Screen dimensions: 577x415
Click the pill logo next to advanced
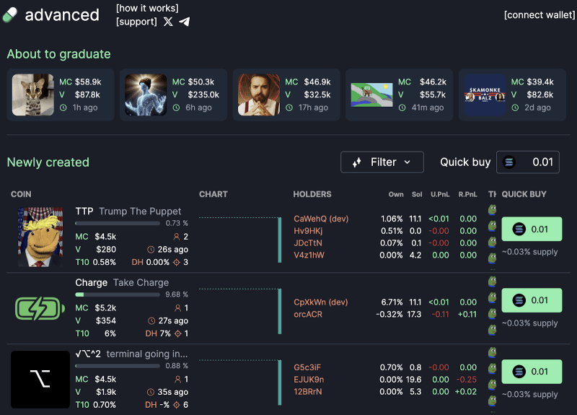(x=11, y=15)
